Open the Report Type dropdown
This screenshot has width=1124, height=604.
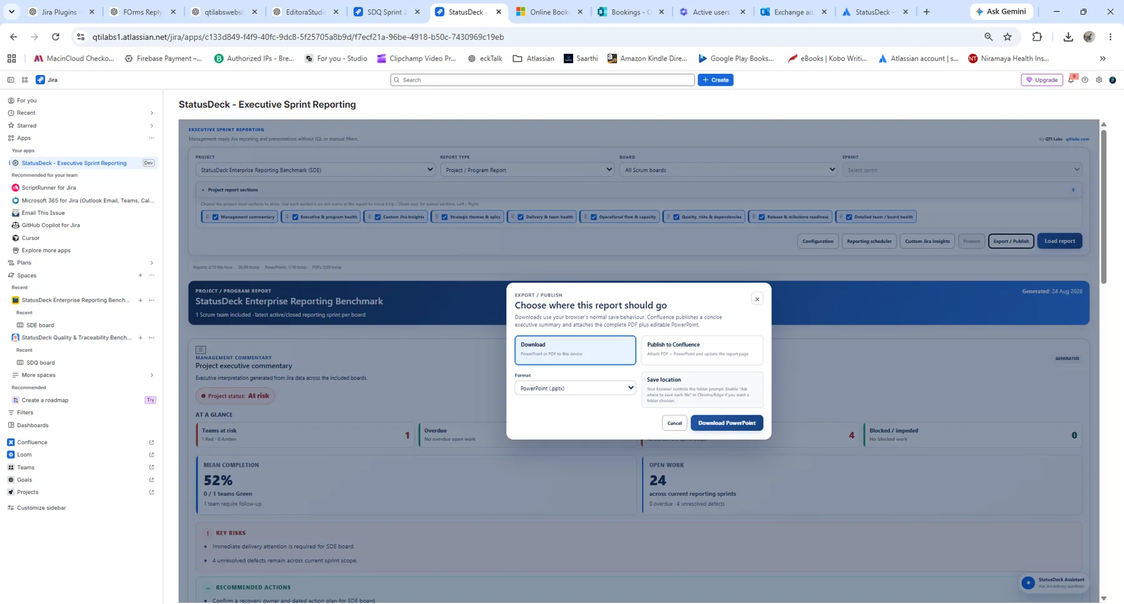tap(527, 170)
